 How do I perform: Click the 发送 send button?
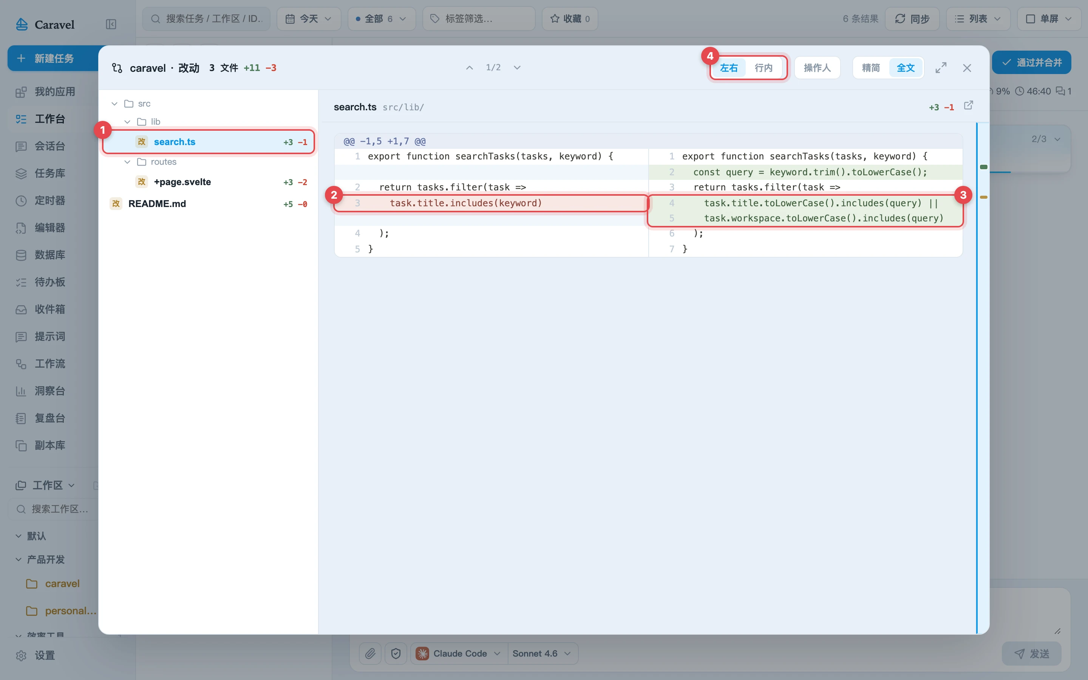click(1031, 654)
